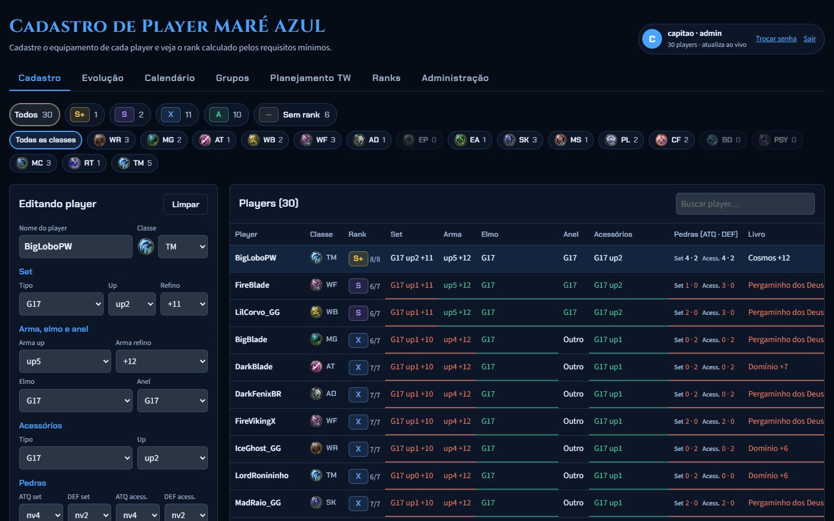The height and width of the screenshot is (521, 834).
Task: Open the Planejamento TW tab
Action: [x=310, y=78]
